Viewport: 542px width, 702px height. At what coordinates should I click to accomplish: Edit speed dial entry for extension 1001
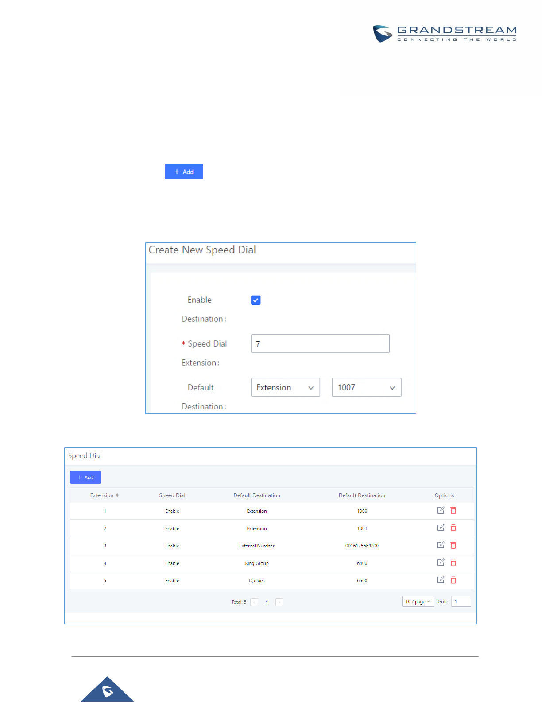441,528
